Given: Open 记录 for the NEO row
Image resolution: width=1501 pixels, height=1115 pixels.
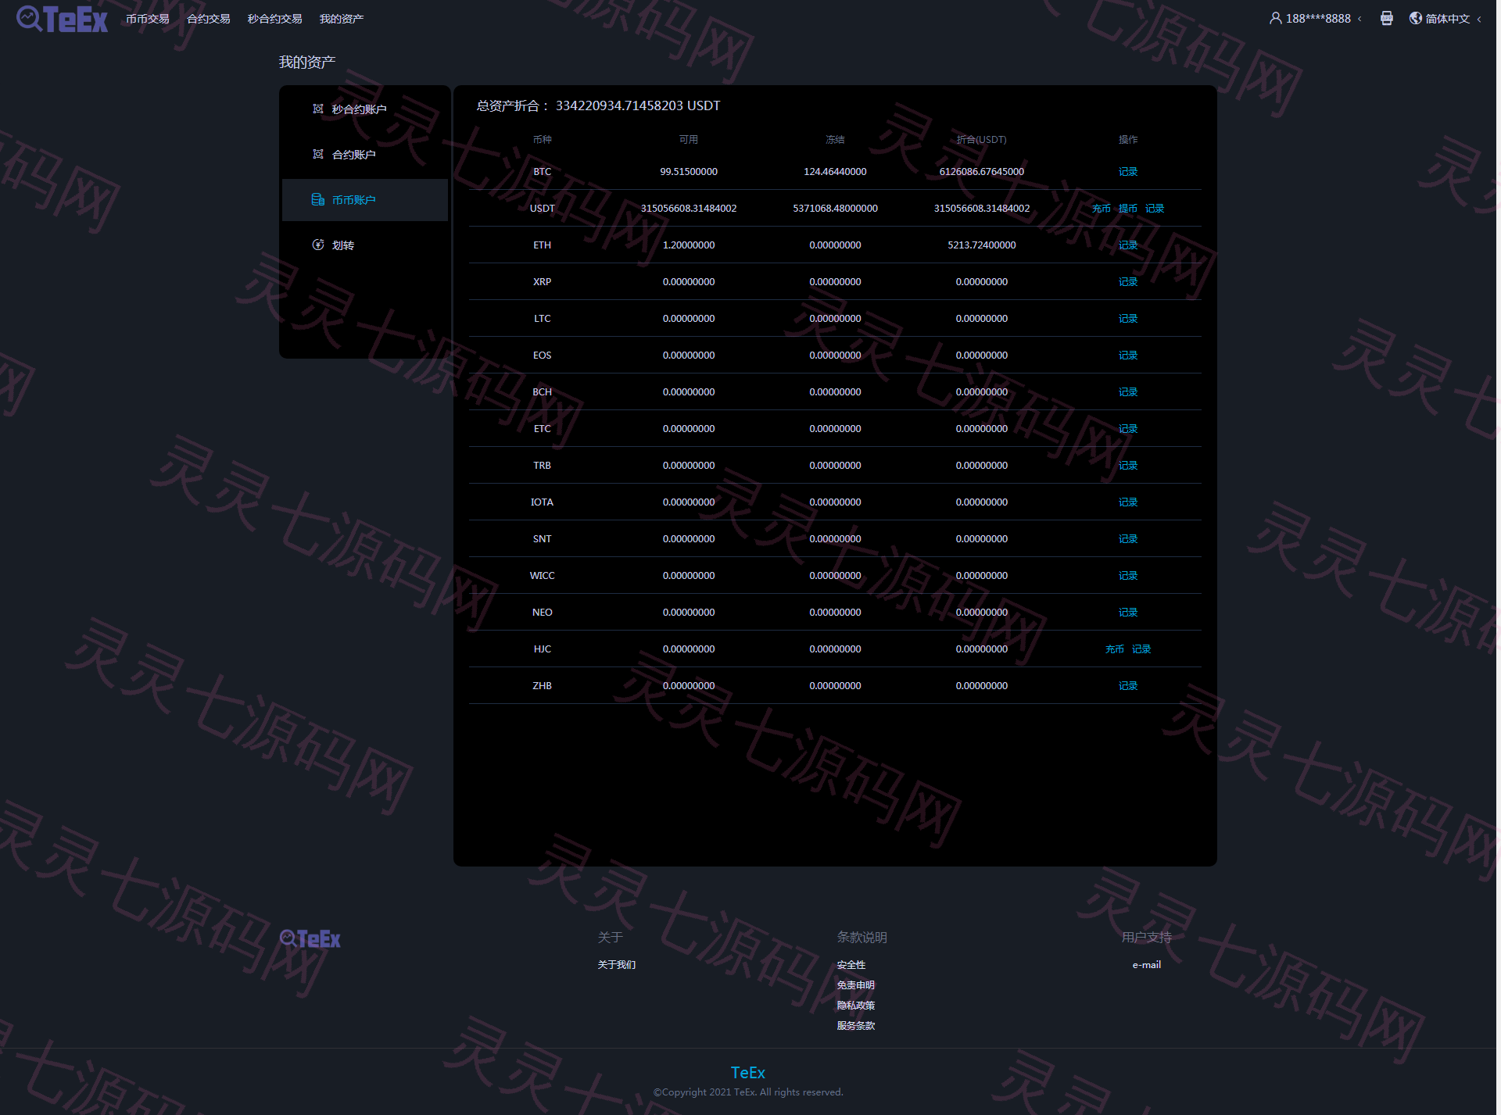Looking at the screenshot, I should [x=1127, y=612].
